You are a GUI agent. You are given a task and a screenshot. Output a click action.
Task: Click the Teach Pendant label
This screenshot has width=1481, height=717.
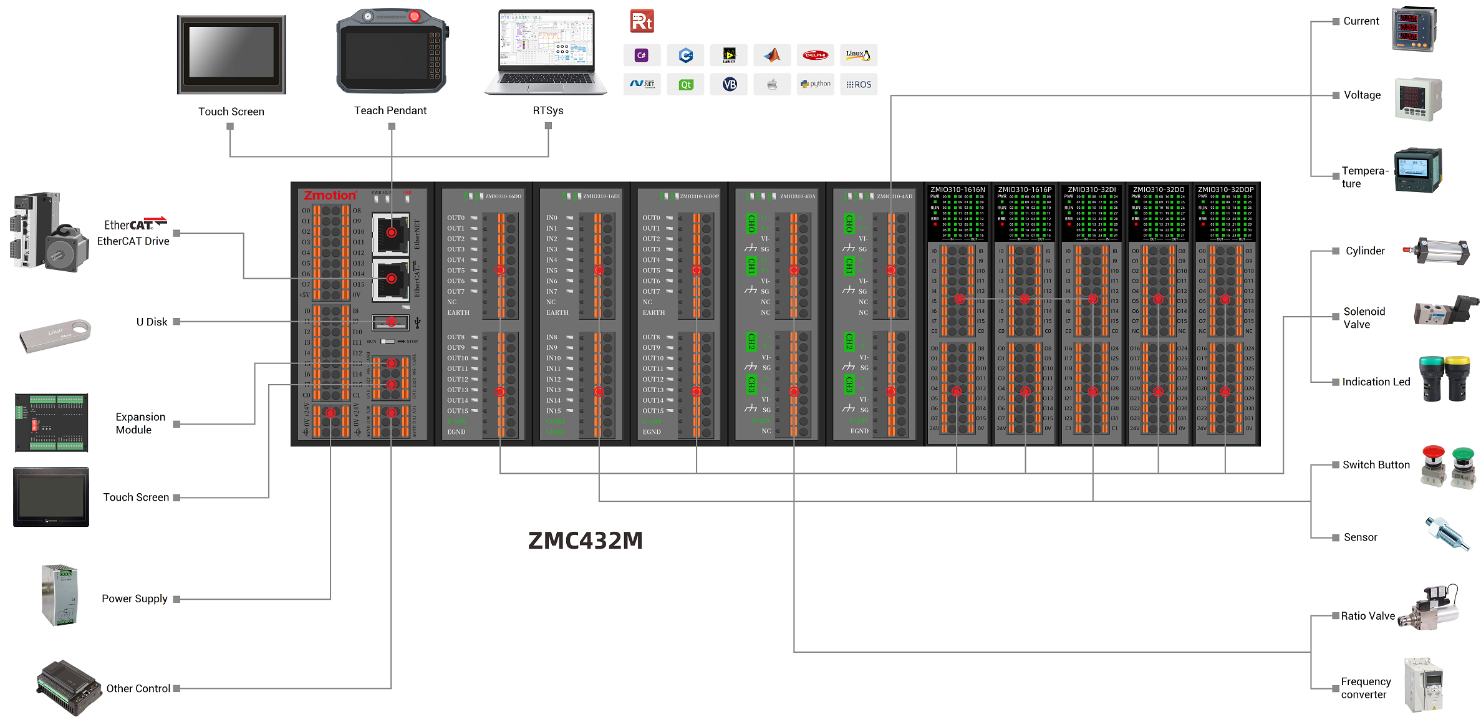click(390, 110)
